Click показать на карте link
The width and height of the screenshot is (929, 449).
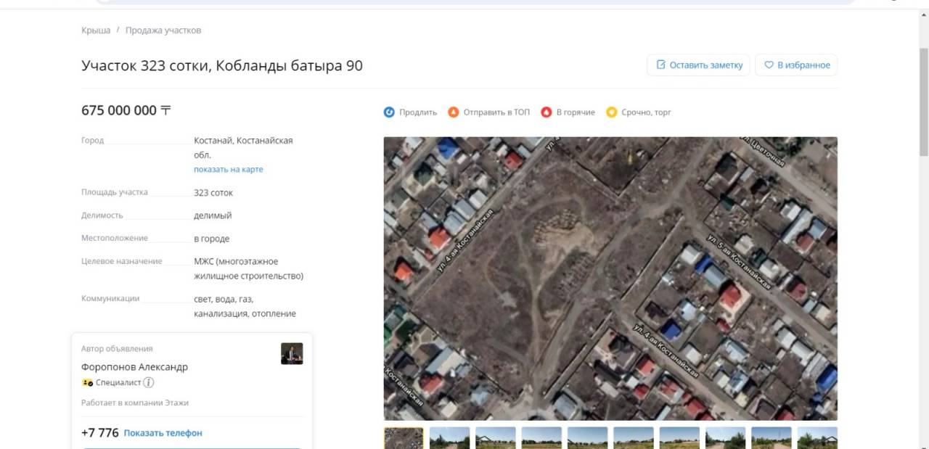click(229, 169)
